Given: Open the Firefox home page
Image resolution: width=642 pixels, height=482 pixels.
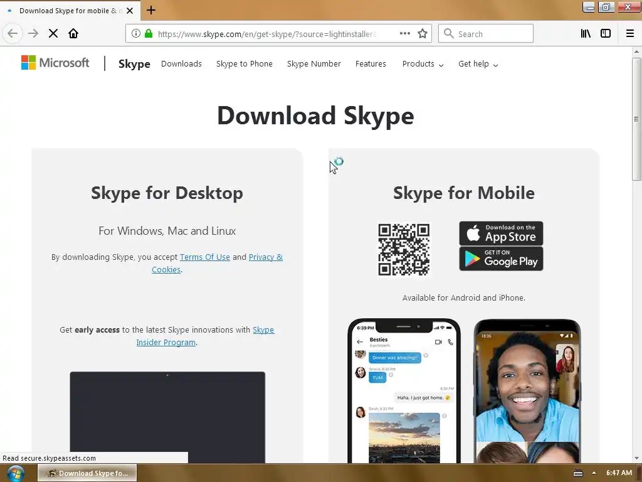Looking at the screenshot, I should (73, 34).
